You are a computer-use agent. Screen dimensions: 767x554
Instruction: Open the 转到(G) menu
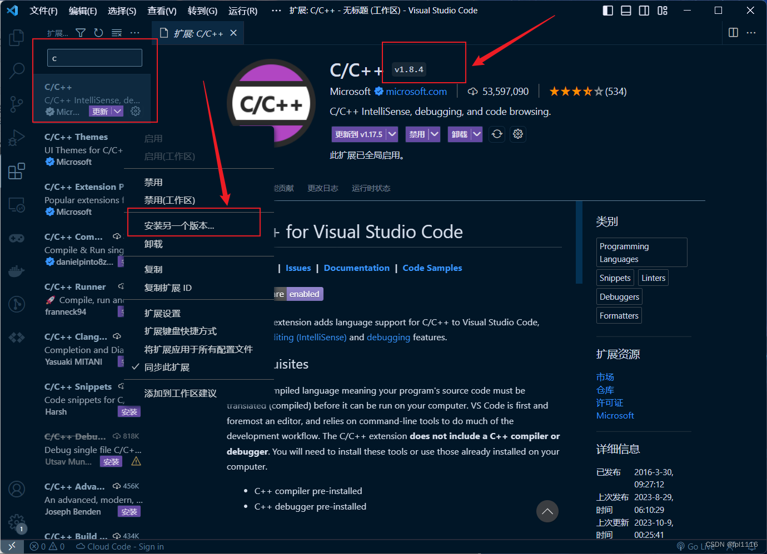pyautogui.click(x=202, y=11)
